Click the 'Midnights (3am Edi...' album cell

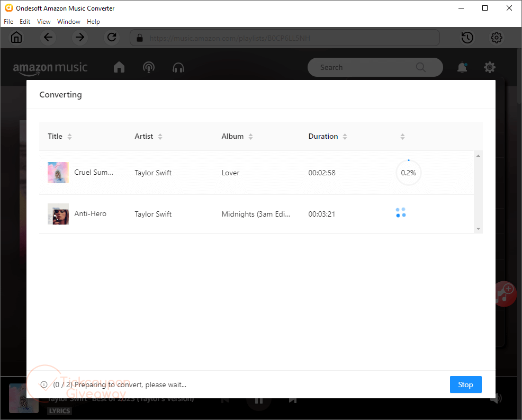(x=256, y=214)
